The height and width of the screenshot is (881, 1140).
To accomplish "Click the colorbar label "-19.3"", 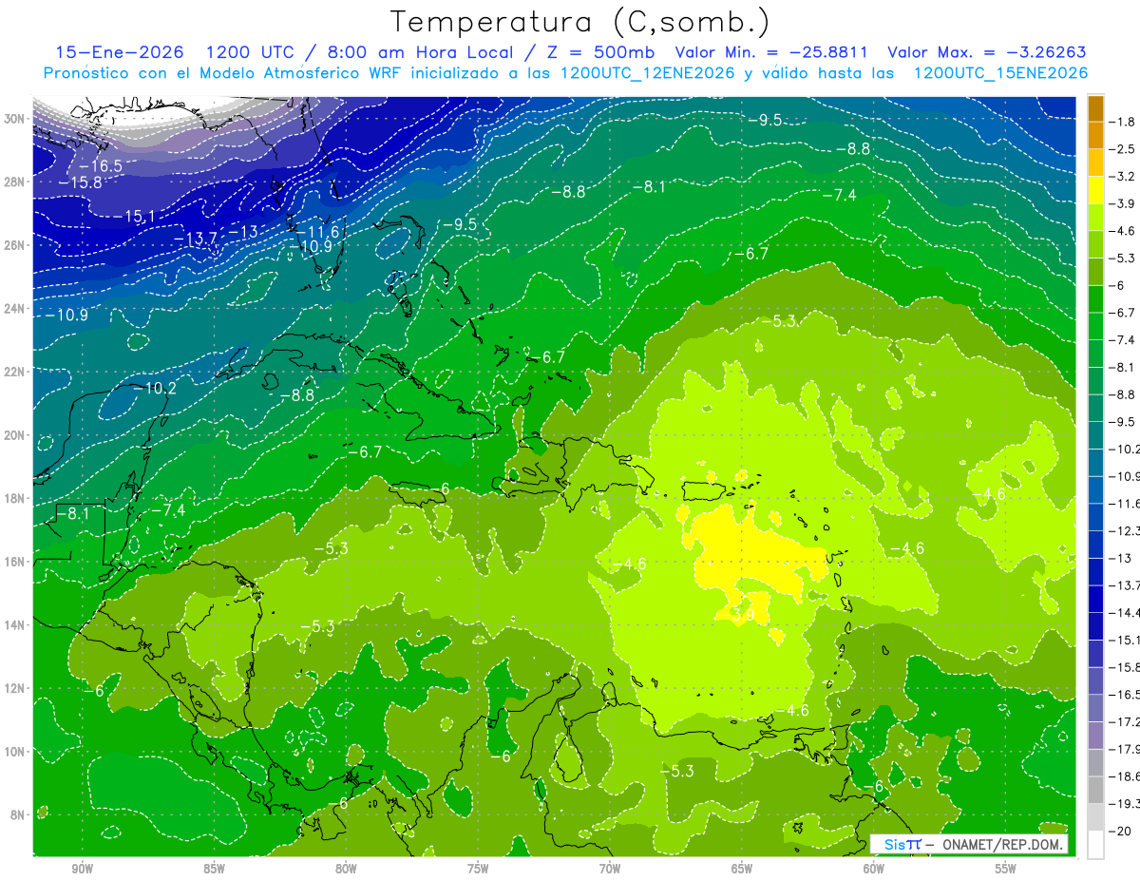I will (1126, 804).
